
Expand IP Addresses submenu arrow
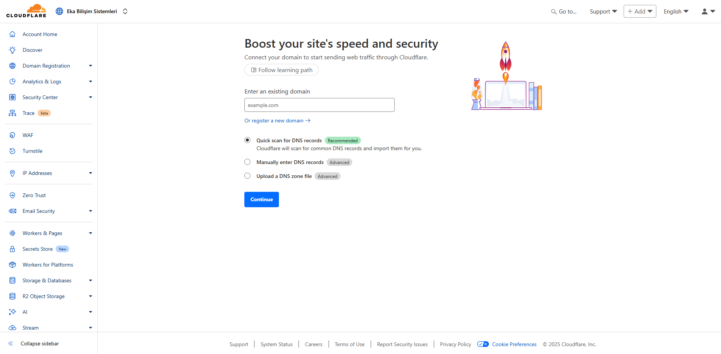pyautogui.click(x=91, y=173)
